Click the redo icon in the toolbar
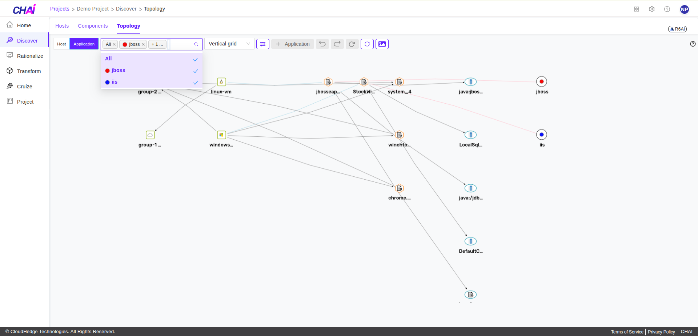This screenshot has width=698, height=336. pos(337,44)
